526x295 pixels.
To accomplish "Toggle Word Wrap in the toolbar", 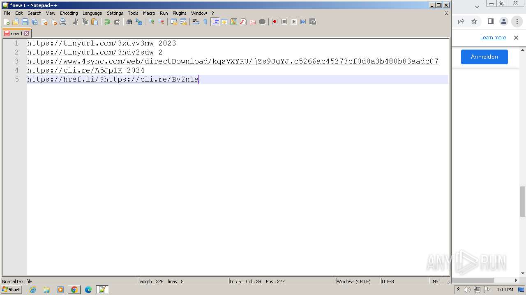I will [x=196, y=22].
